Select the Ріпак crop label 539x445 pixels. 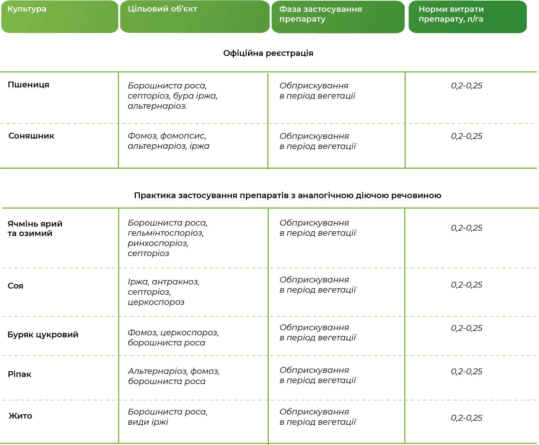[19, 374]
